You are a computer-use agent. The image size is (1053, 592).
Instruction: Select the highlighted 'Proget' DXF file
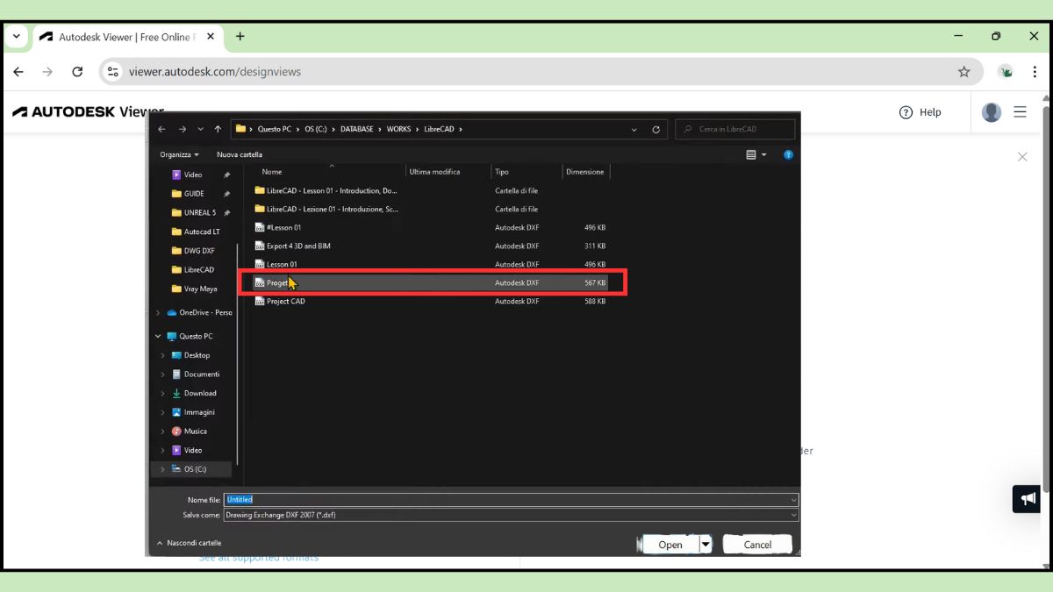430,282
